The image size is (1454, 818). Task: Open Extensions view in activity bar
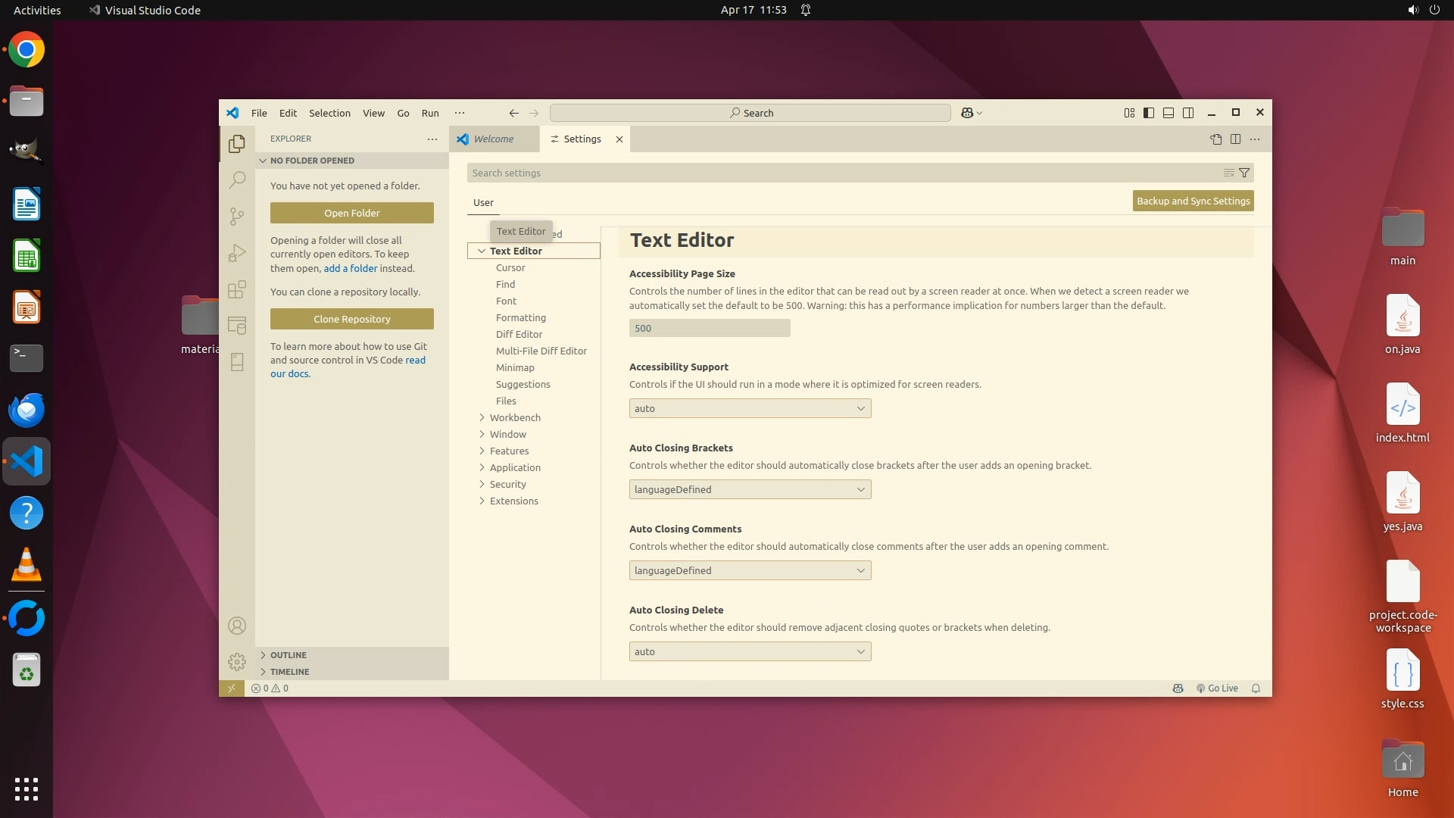(237, 289)
